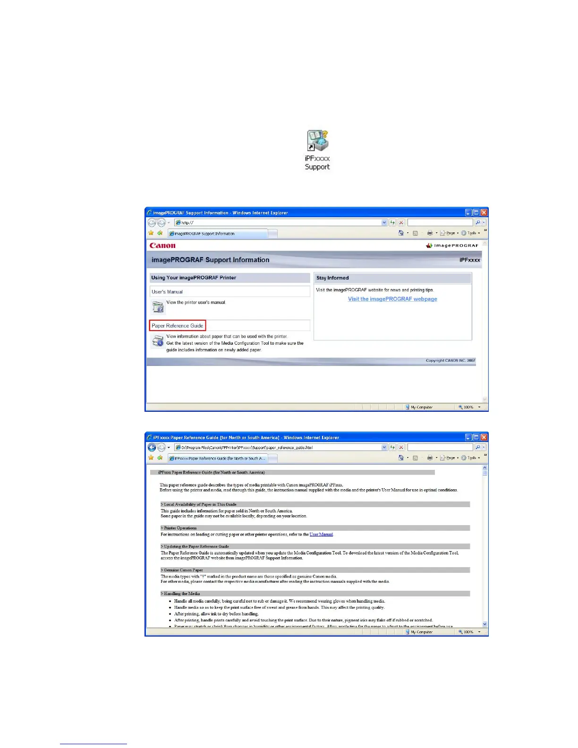578x748 pixels.
Task: Click the 100% zoom in Support Information status bar
Action: point(467,407)
